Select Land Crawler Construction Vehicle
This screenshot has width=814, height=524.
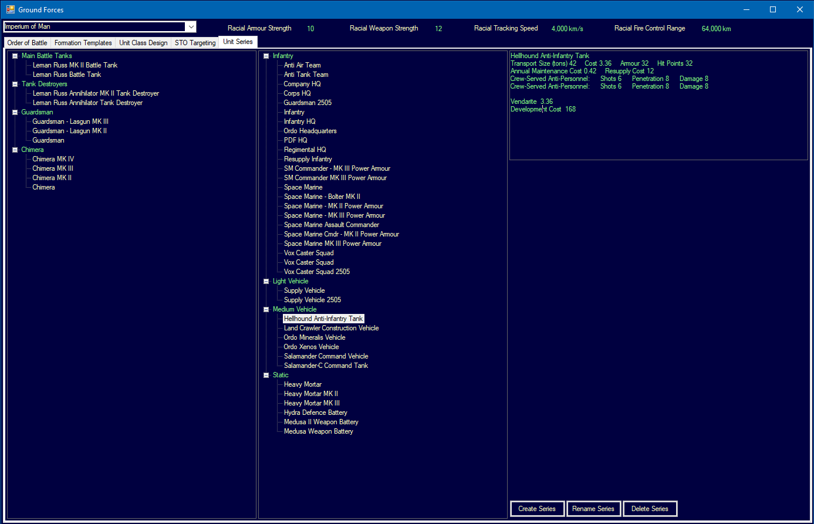tap(331, 328)
